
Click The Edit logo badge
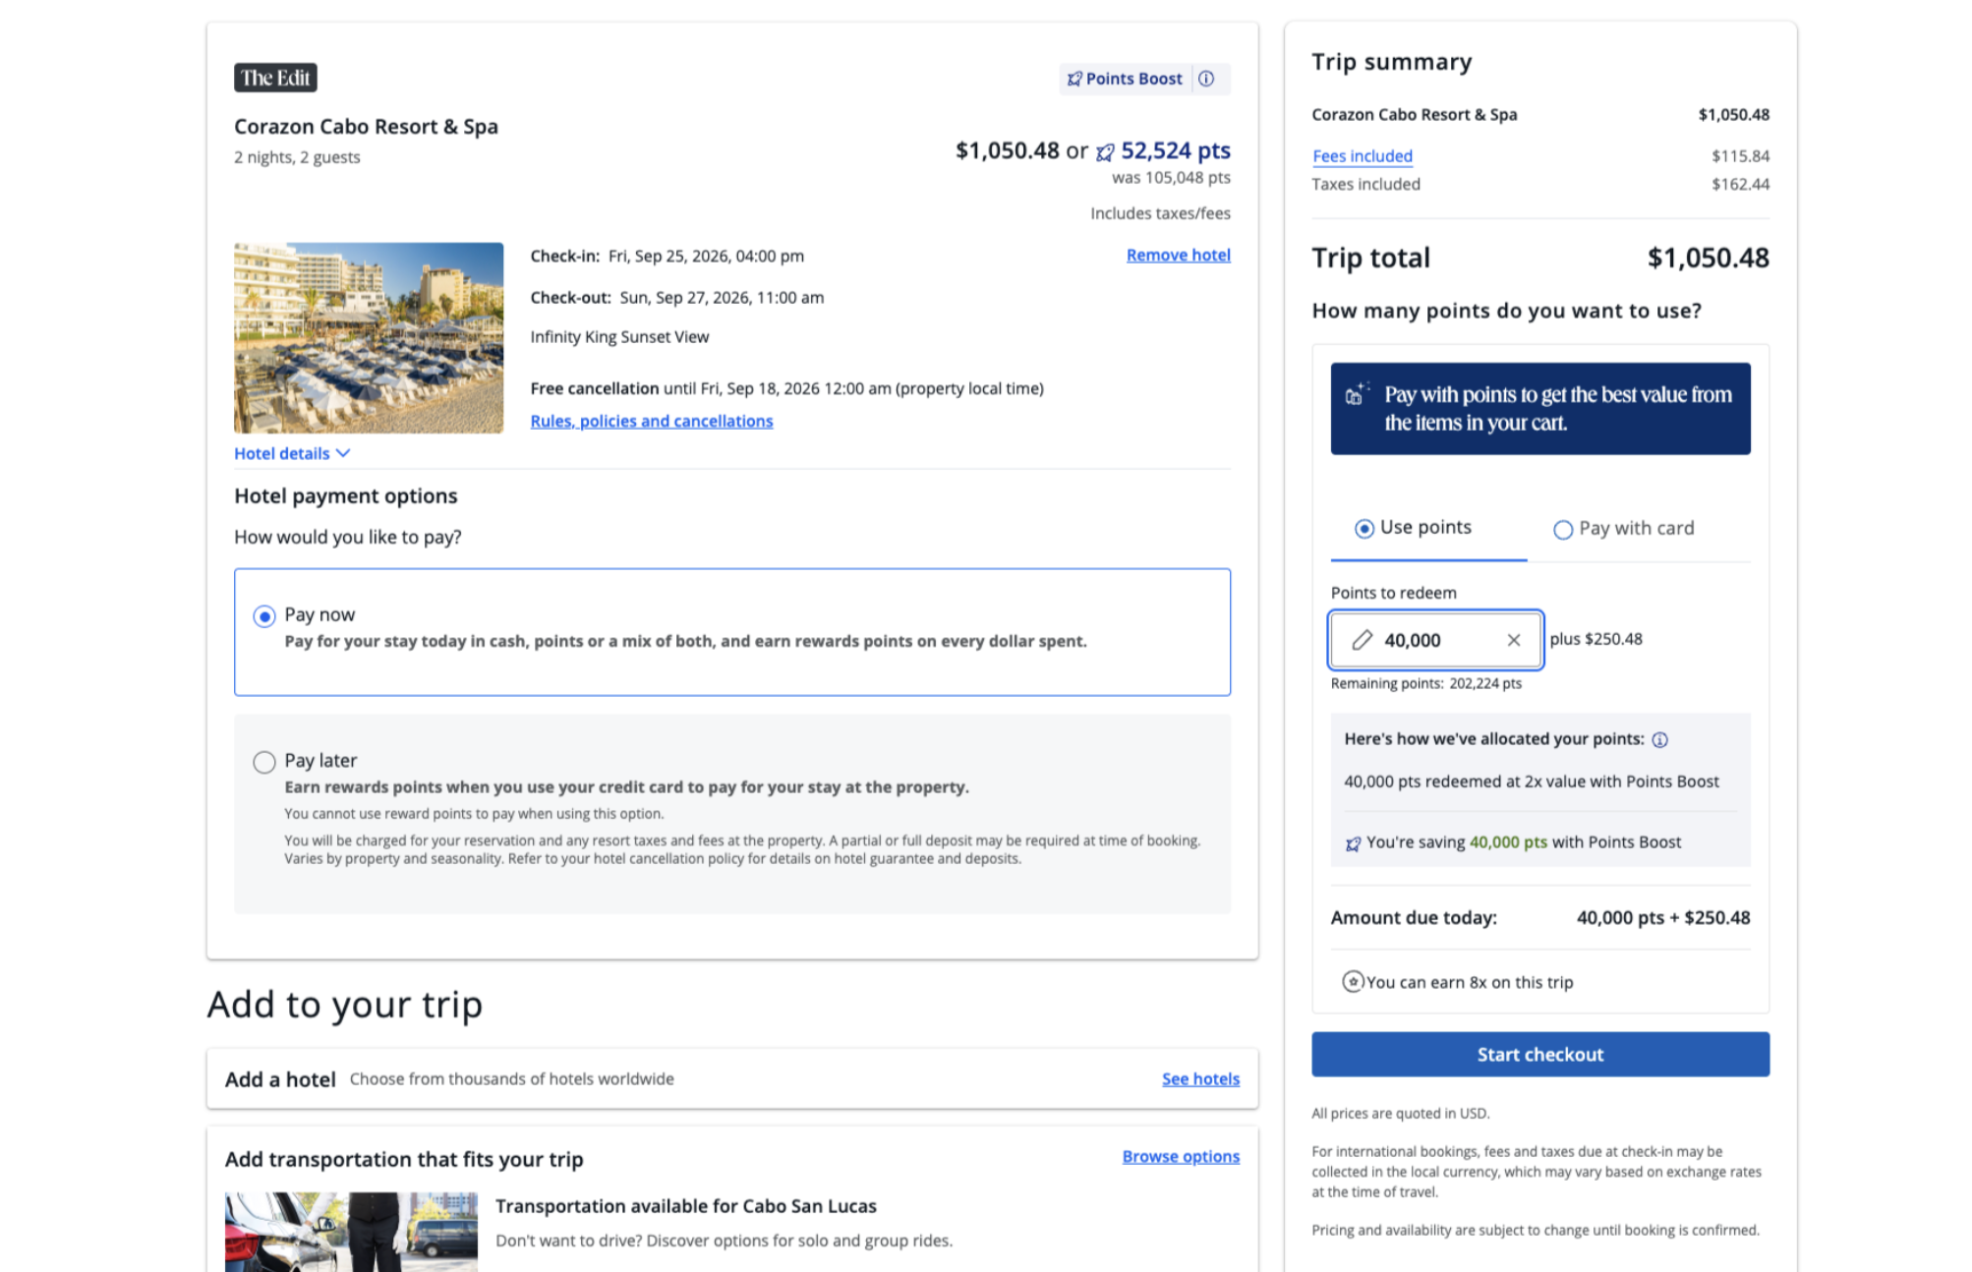click(275, 78)
